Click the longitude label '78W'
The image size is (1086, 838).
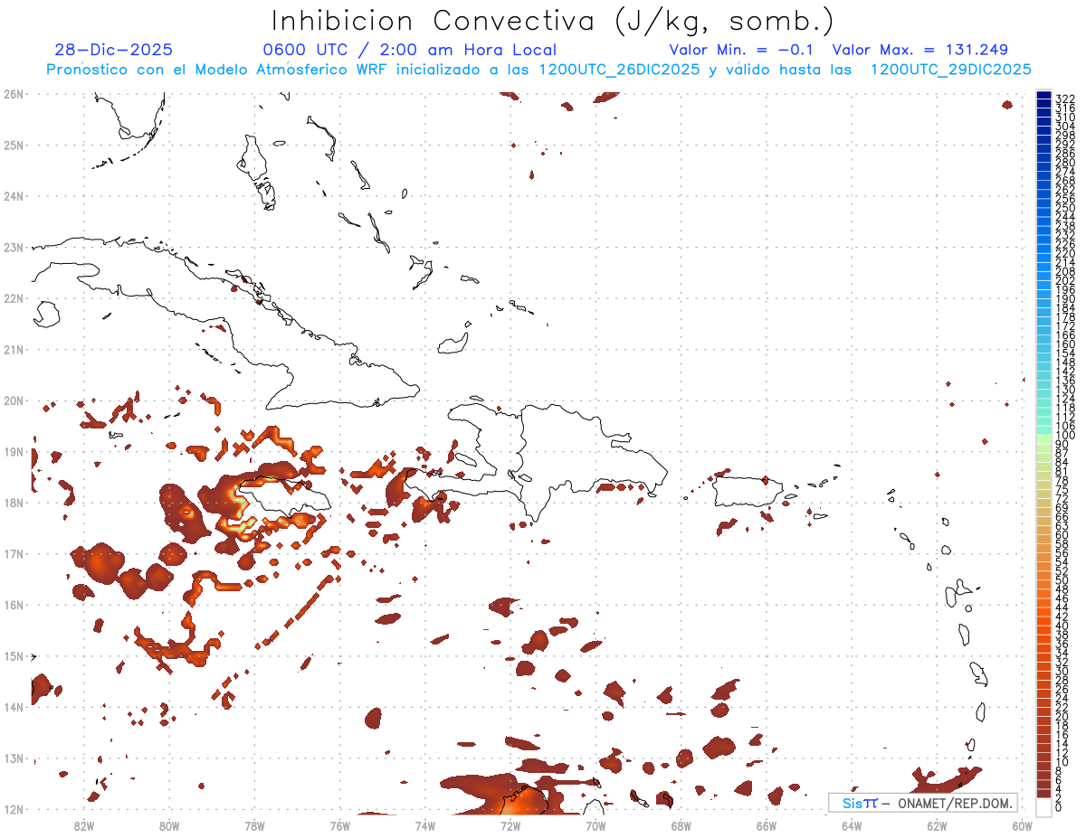pos(254,825)
